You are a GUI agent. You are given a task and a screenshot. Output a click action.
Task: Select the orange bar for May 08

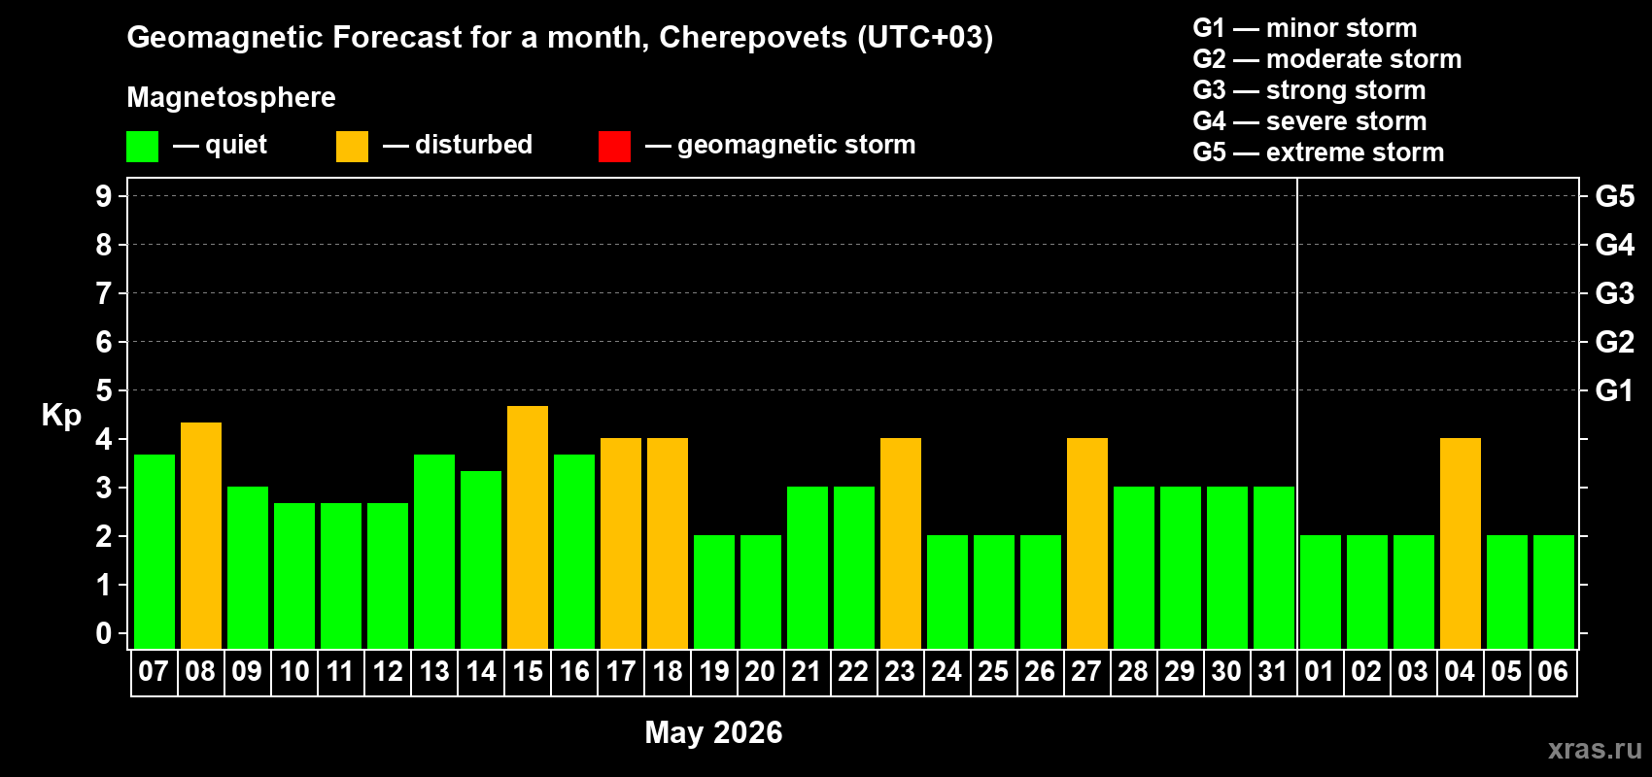coord(201,535)
